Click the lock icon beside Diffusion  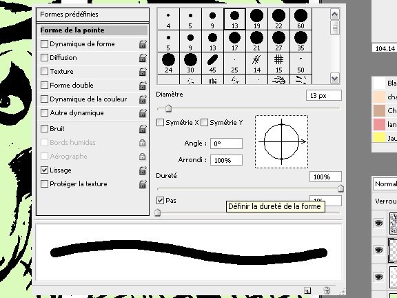point(143,58)
